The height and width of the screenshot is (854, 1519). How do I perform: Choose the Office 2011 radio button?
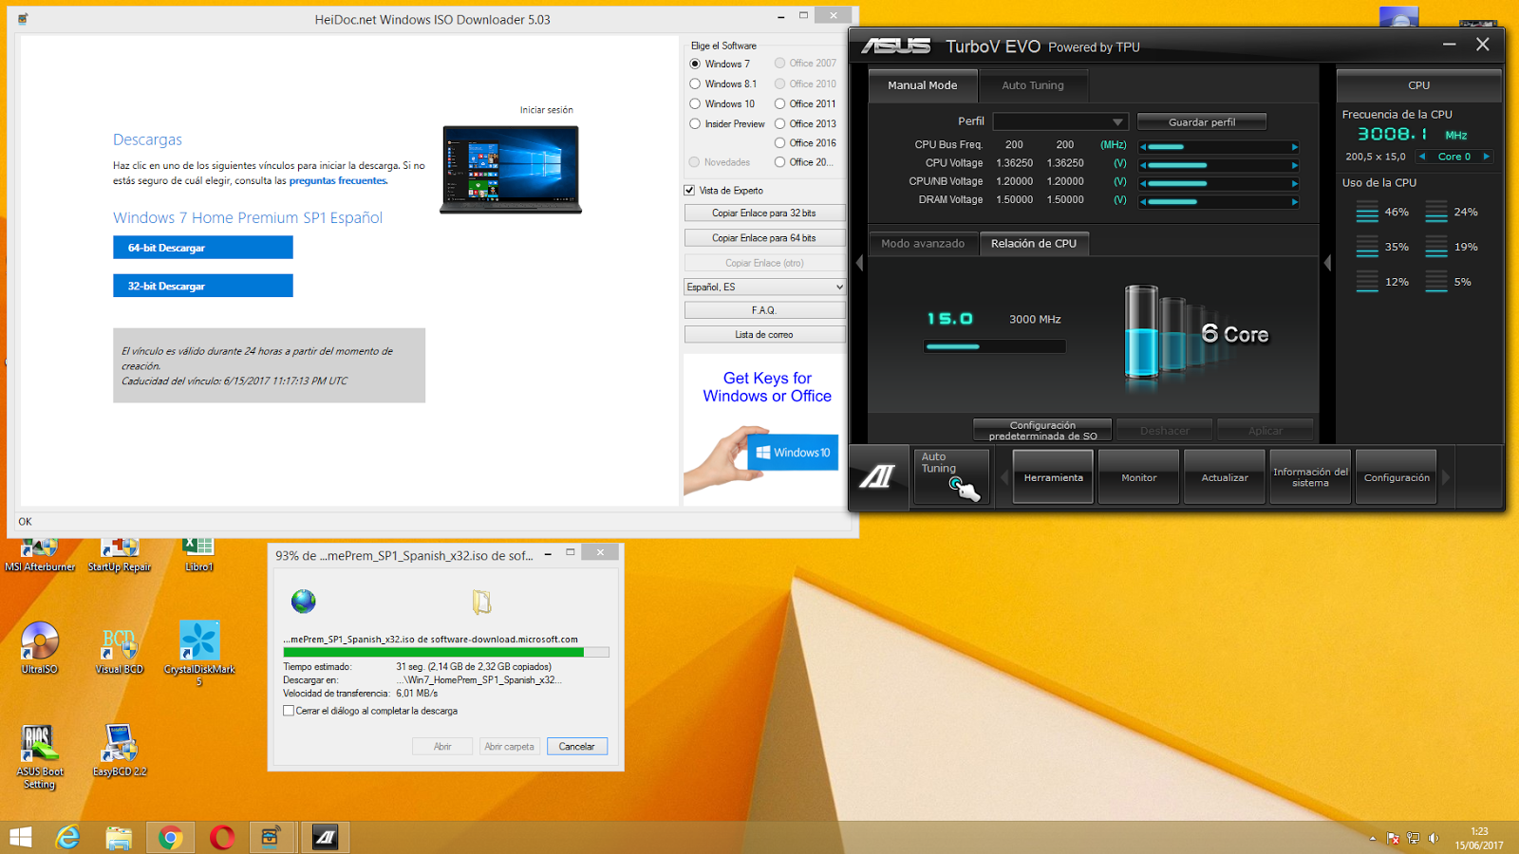click(x=779, y=103)
